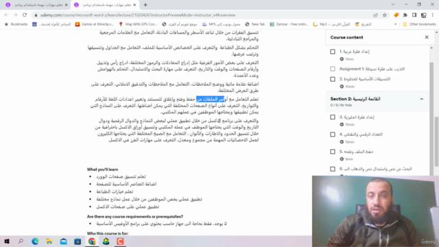Image resolution: width=439 pixels, height=247 pixels.
Task: Click play icon under lecture 5
Action: point(342,159)
